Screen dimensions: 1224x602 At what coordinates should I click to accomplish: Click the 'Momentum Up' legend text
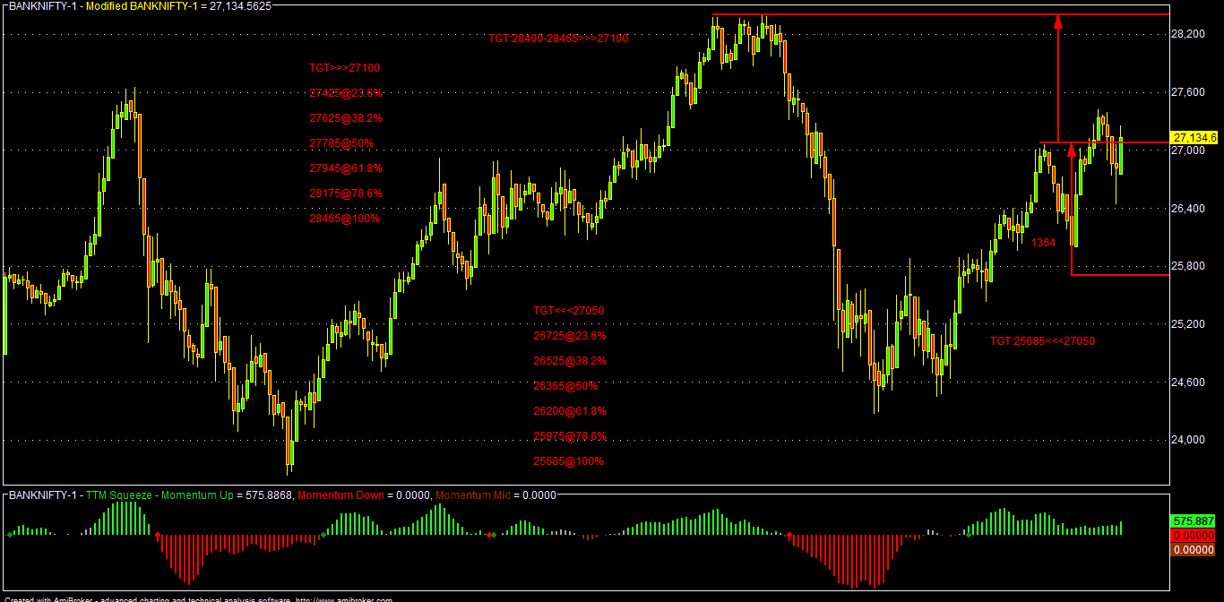click(199, 494)
